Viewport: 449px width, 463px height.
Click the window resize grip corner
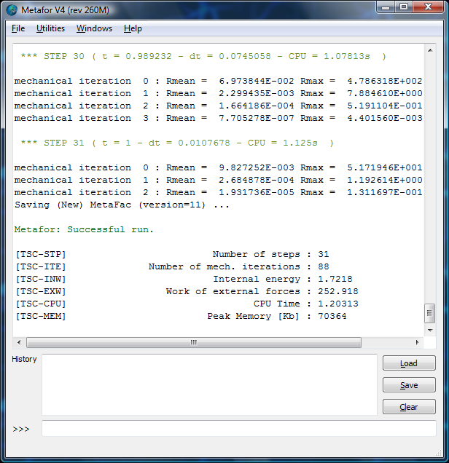coord(439,453)
